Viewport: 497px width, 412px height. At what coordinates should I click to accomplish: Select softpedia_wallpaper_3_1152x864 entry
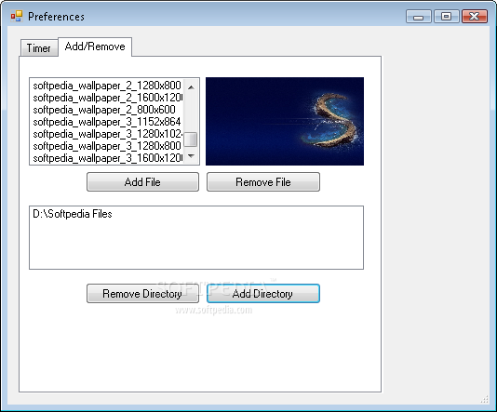pos(107,122)
